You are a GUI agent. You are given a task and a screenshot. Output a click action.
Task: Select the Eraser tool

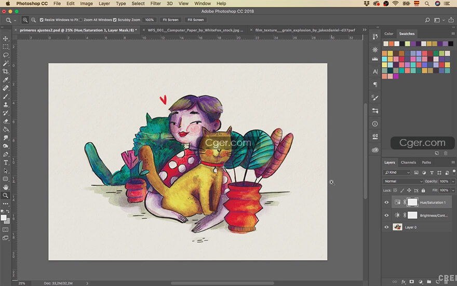pos(6,121)
